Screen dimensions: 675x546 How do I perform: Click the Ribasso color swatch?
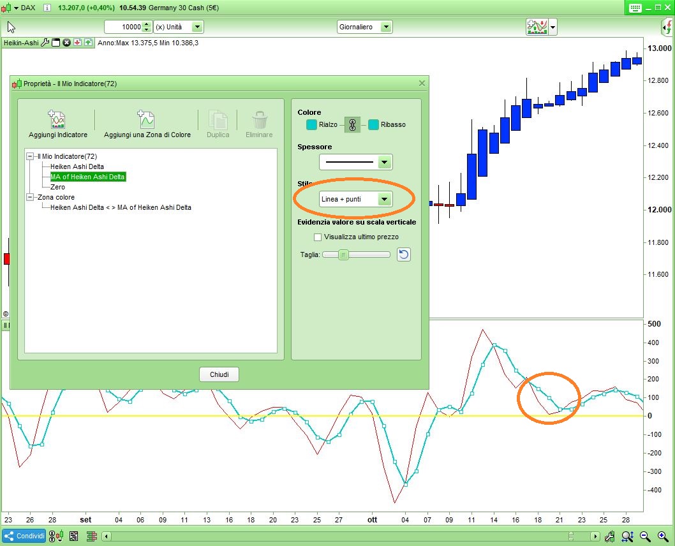pyautogui.click(x=373, y=125)
